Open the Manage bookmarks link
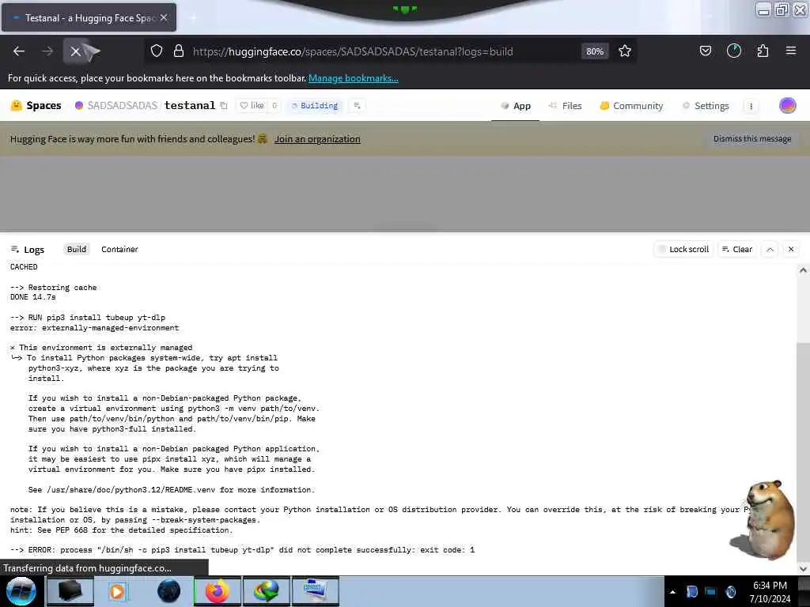The width and height of the screenshot is (810, 607). [354, 78]
